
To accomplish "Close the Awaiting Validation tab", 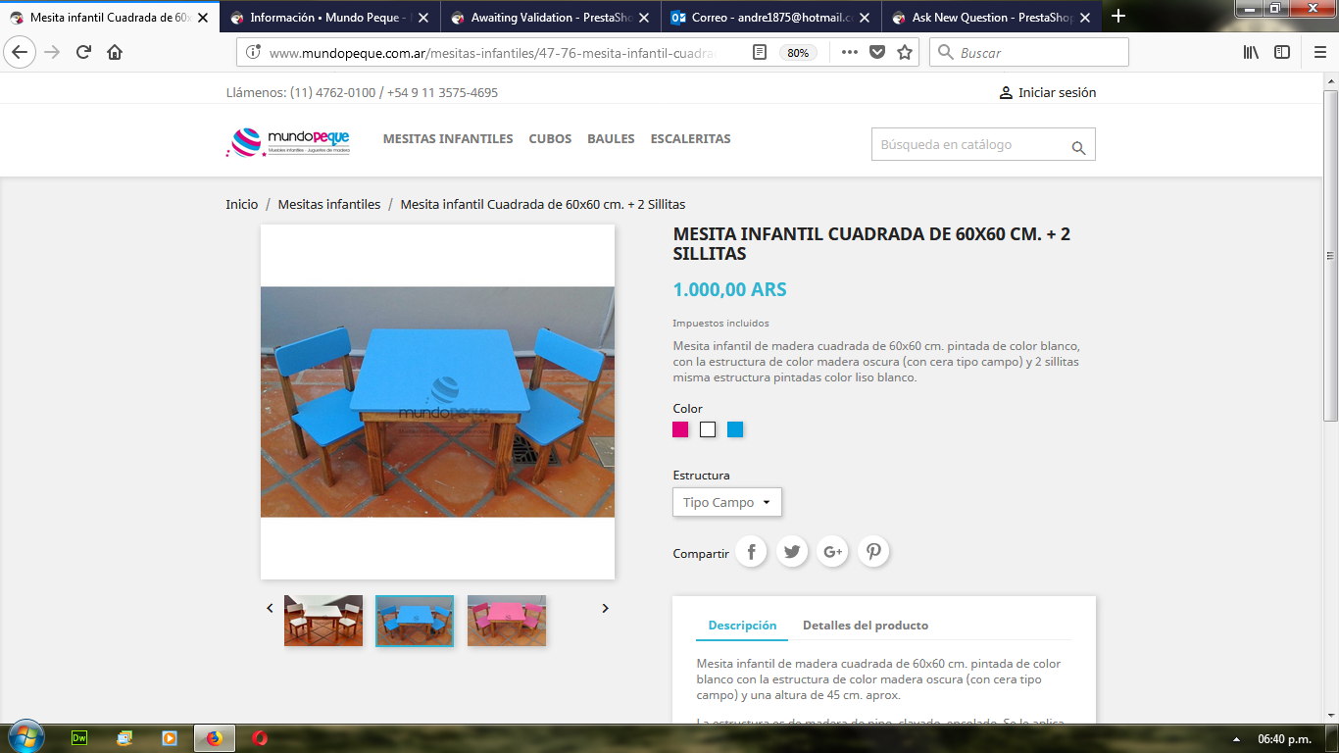I will point(645,17).
